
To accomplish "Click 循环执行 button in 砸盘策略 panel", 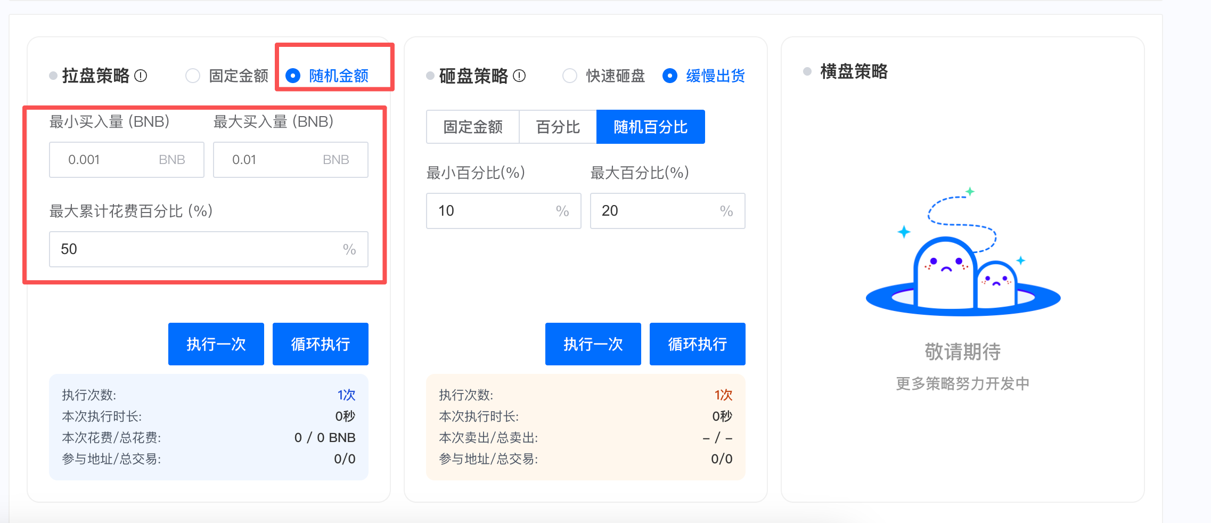I will coord(697,344).
